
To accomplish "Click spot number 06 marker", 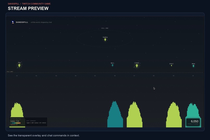I will click(115, 76).
